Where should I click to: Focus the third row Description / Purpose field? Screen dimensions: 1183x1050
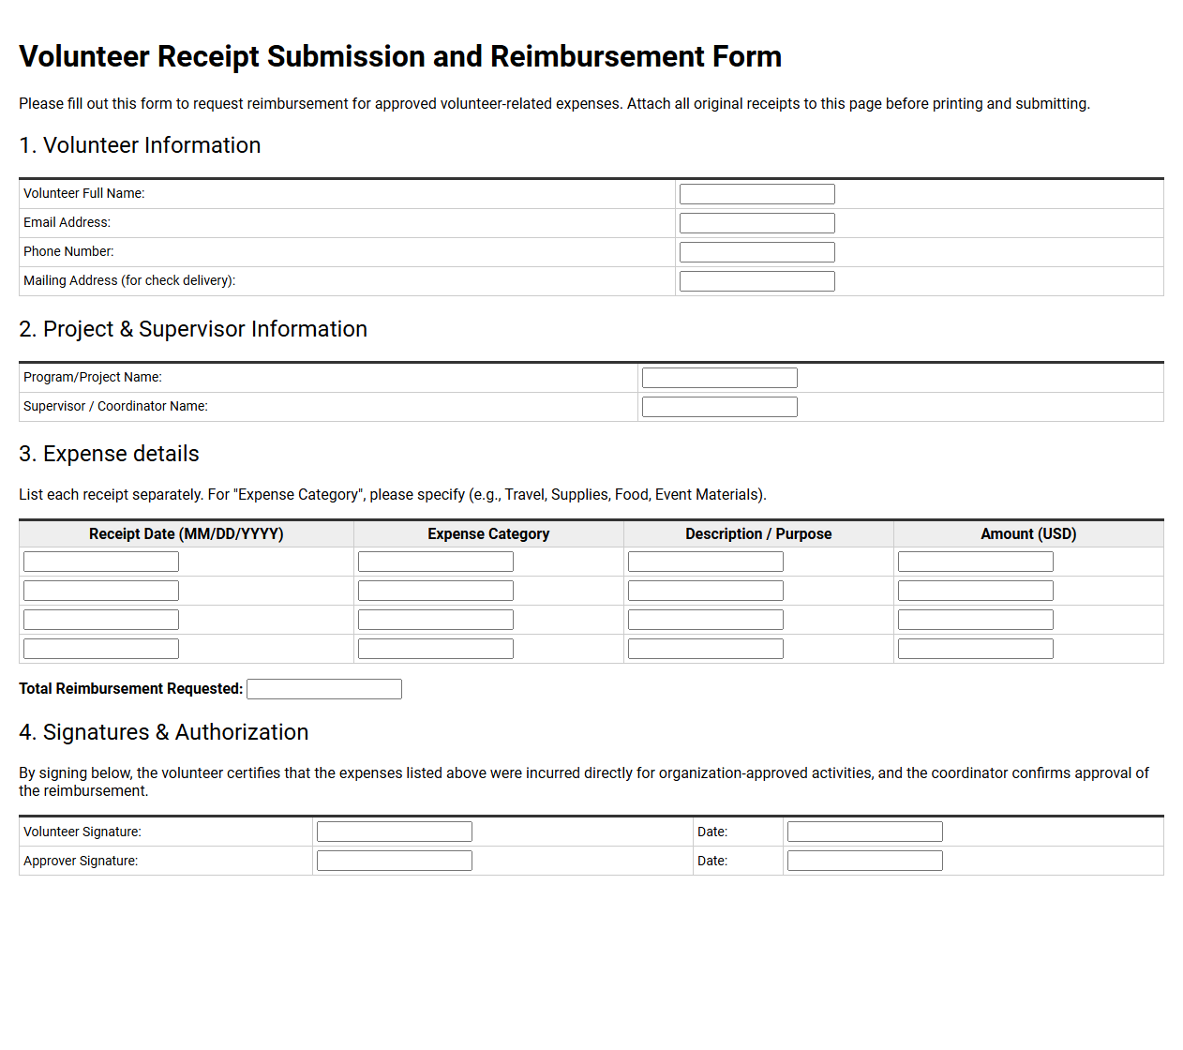click(706, 620)
